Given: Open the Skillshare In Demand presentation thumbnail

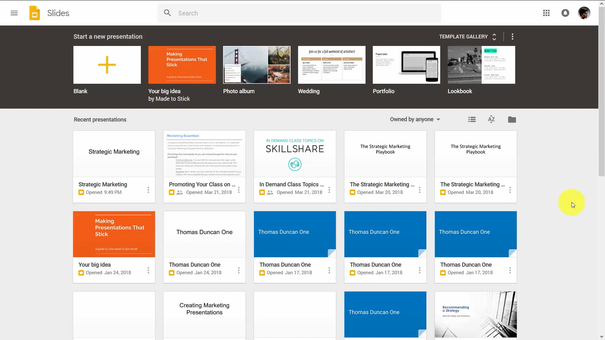Looking at the screenshot, I should (295, 154).
